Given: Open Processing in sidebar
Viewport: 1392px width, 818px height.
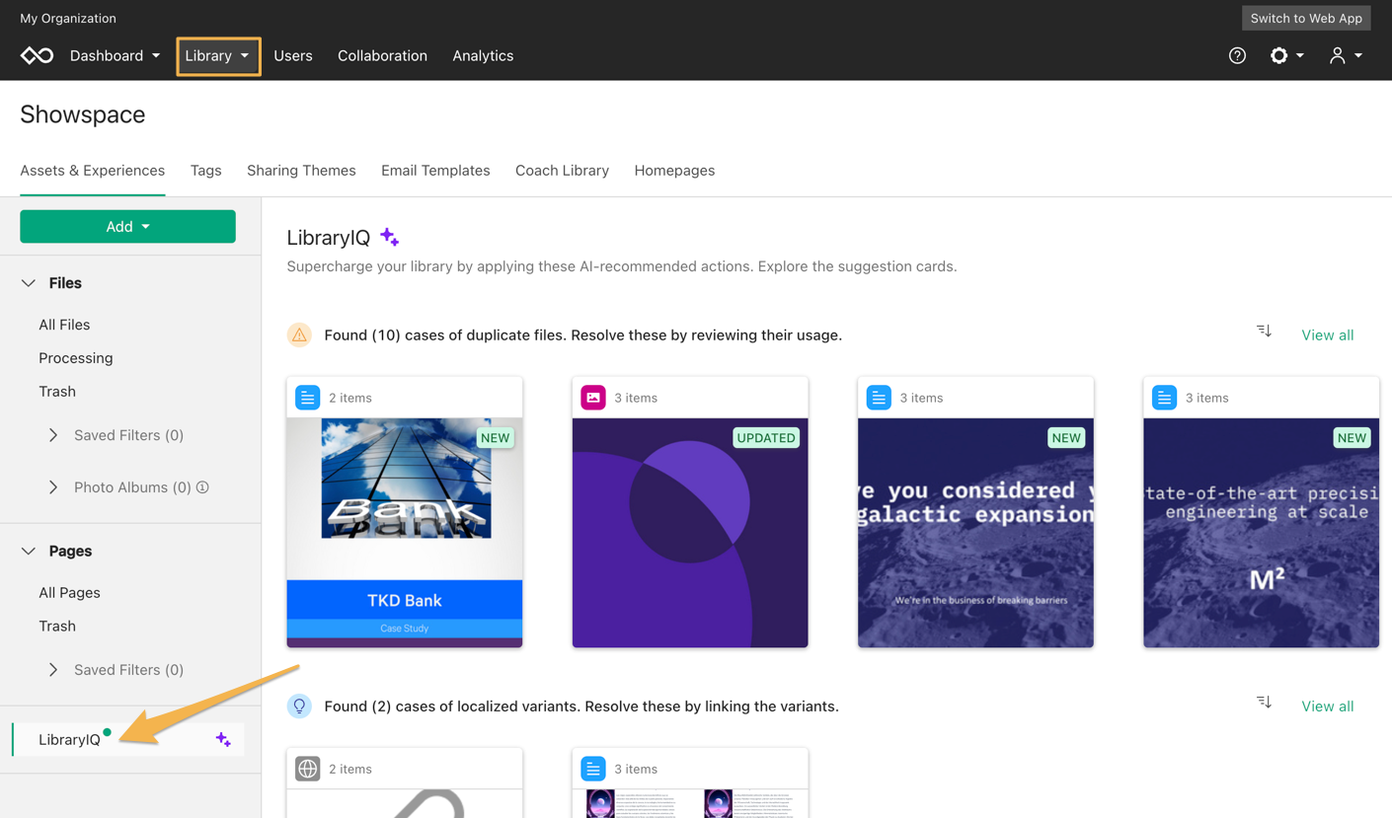Looking at the screenshot, I should 76,358.
